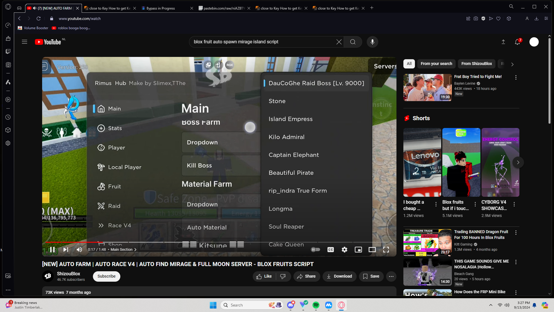Image resolution: width=554 pixels, height=312 pixels.
Task: Open options for Blox fruits short
Action: 475,205
